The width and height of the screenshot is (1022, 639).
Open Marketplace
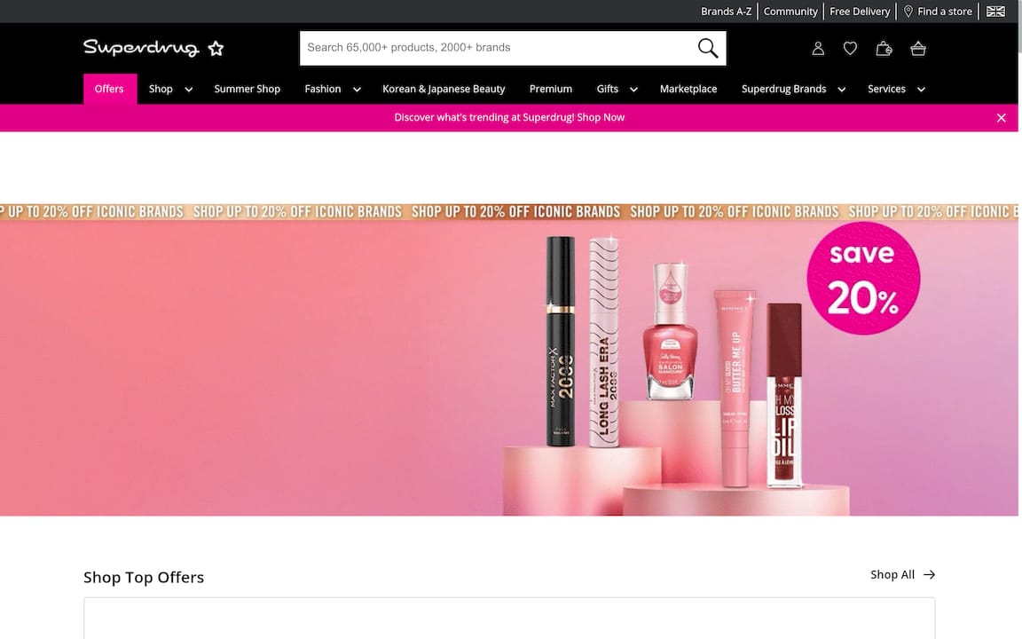pos(688,89)
